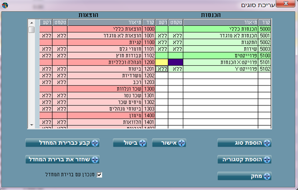Click income קוד column header
Viewport: 298px width, 190px height.
pyautogui.click(x=265, y=22)
